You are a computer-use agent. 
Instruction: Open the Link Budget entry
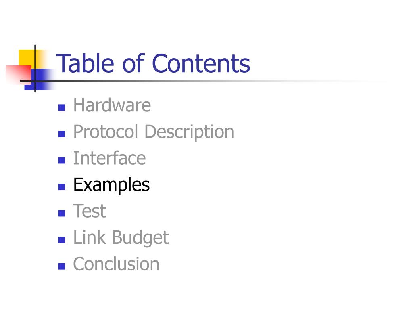pos(121,238)
